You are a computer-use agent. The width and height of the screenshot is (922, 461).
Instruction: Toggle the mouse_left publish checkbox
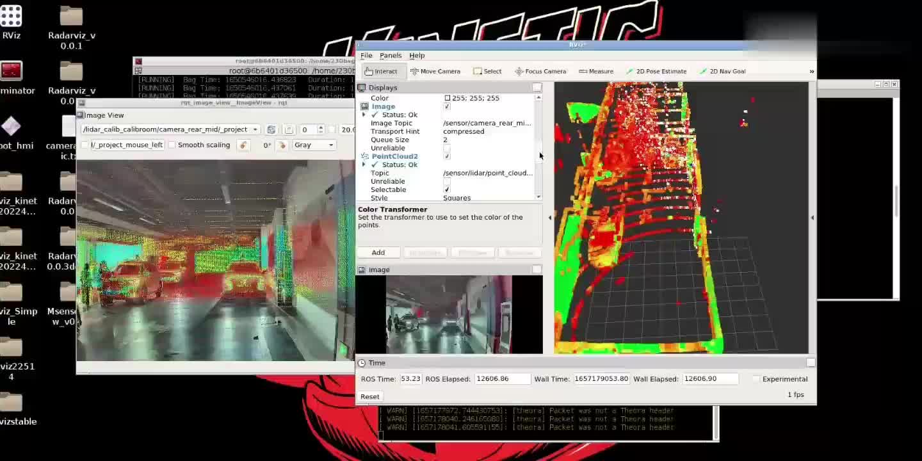point(85,145)
